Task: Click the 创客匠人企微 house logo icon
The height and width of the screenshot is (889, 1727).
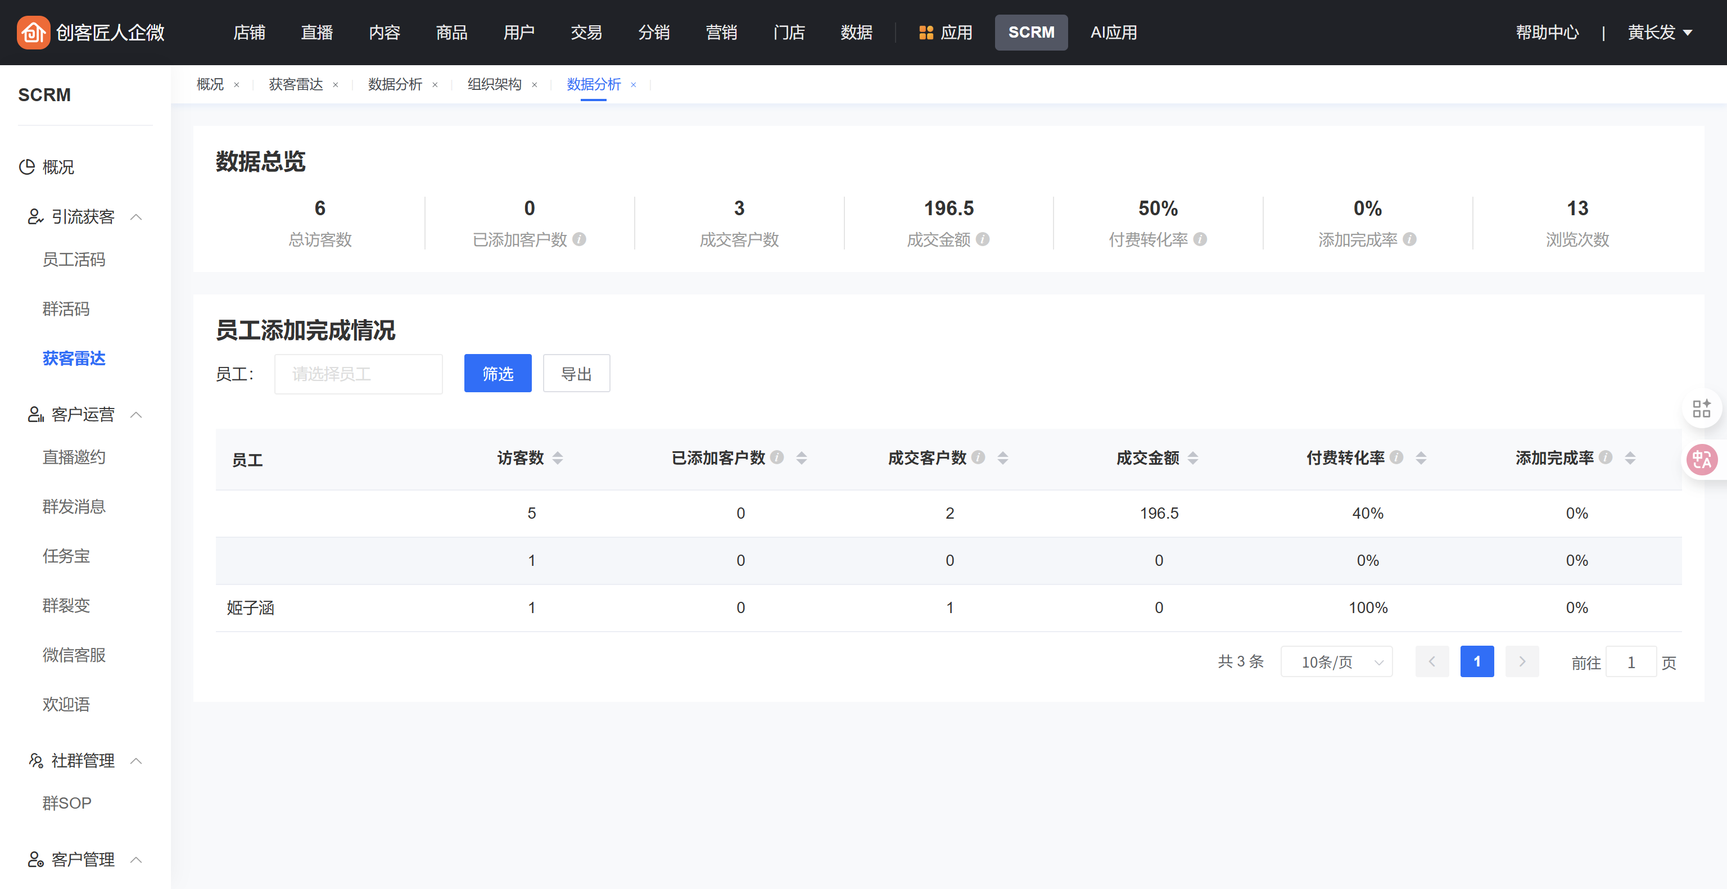Action: pyautogui.click(x=33, y=32)
